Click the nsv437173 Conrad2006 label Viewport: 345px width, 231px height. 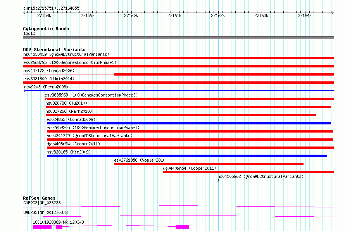coord(49,71)
